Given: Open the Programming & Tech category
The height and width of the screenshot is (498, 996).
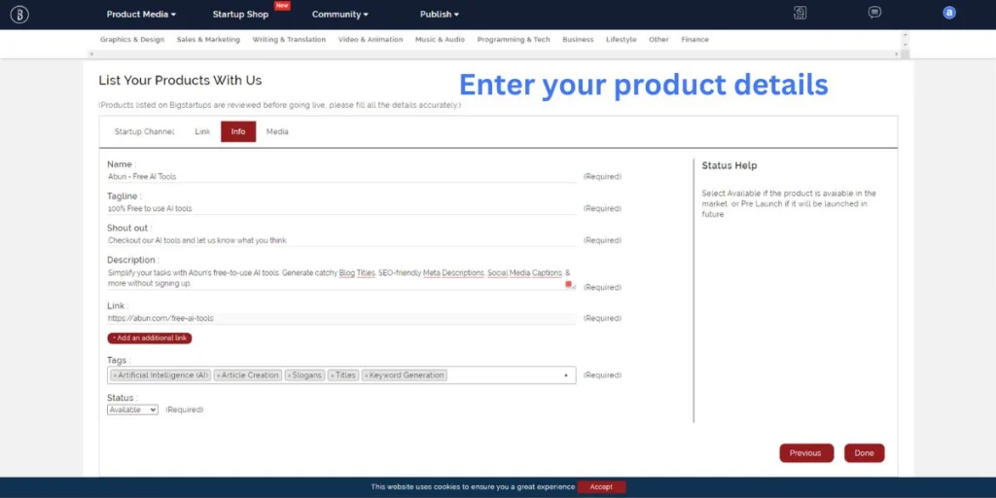Looking at the screenshot, I should [514, 39].
